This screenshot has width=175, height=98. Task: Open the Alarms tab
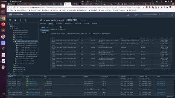[x=21, y=74]
